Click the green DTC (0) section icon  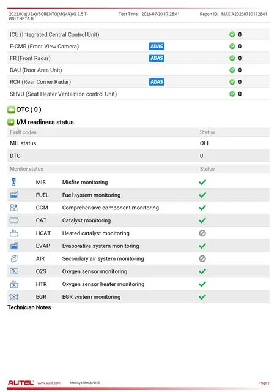[11, 110]
